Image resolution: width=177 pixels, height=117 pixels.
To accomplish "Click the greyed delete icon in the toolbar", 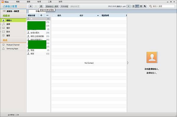I will pyautogui.click(x=36, y=6).
